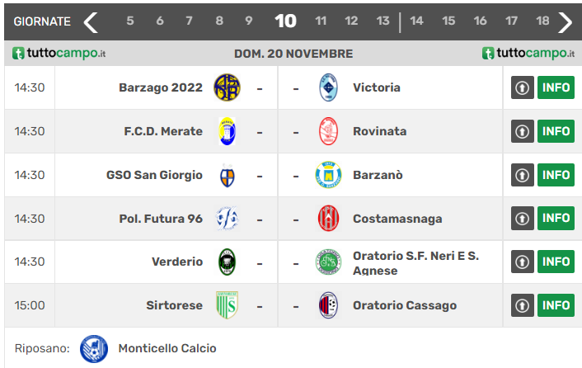Click the Monticello Calcio crest
The image size is (582, 368).
pyautogui.click(x=94, y=348)
